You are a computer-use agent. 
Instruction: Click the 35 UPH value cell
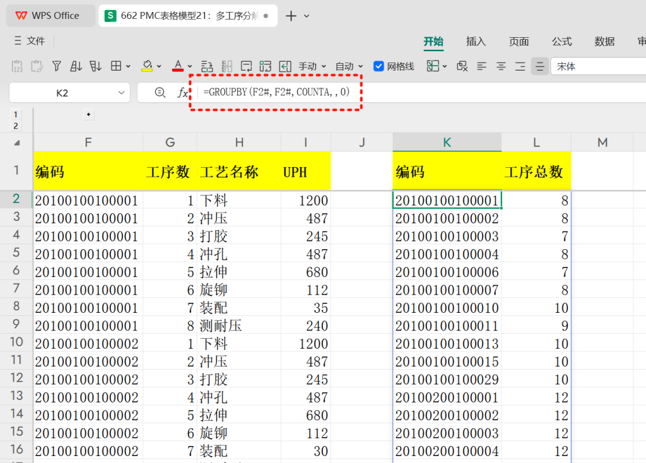[306, 308]
